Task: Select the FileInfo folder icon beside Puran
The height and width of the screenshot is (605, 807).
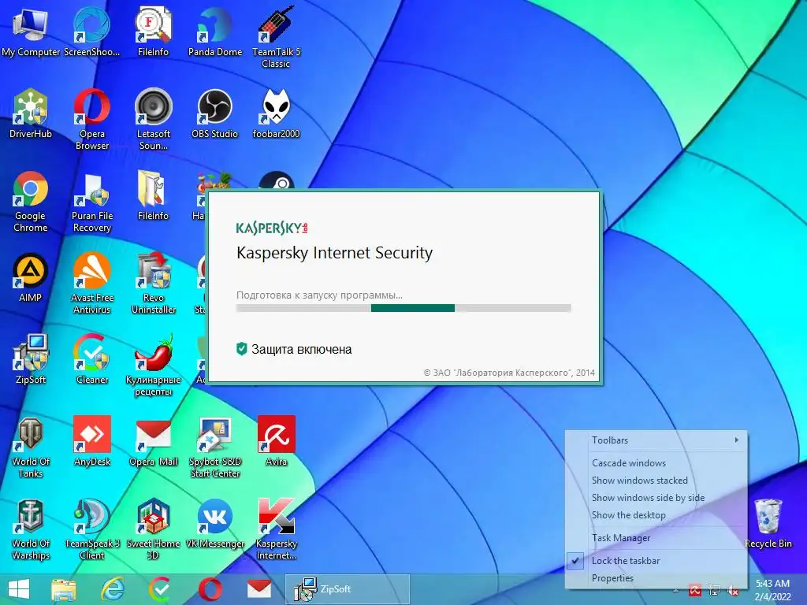Action: pyautogui.click(x=153, y=195)
